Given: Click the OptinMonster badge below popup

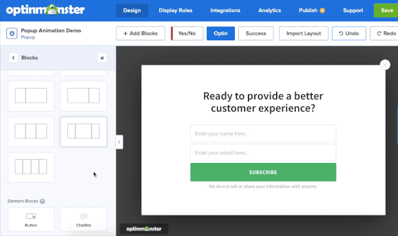Looking at the screenshot, I should tap(144, 229).
